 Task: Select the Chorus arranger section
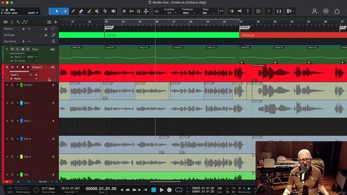coord(293,35)
